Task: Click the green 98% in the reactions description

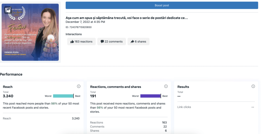Action: (100, 108)
